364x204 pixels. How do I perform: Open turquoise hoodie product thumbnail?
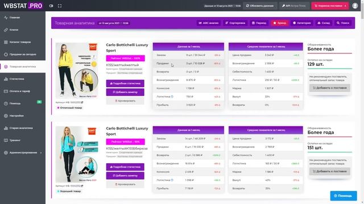coord(77,154)
